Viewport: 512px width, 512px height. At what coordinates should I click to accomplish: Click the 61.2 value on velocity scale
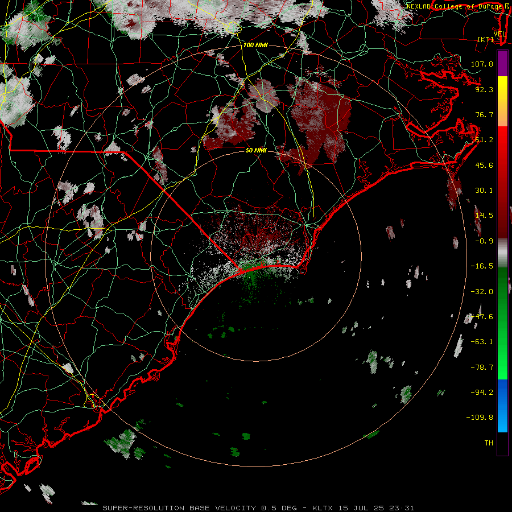484,140
